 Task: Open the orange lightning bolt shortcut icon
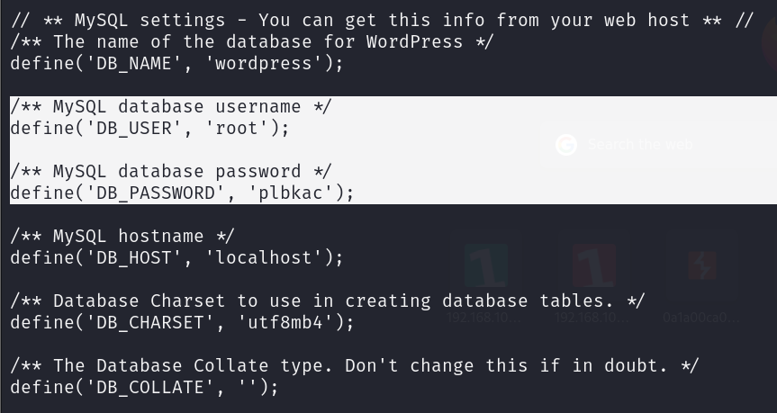pos(701,265)
